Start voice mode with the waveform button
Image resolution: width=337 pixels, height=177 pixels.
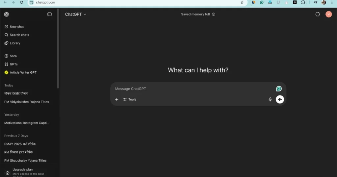coord(280,99)
